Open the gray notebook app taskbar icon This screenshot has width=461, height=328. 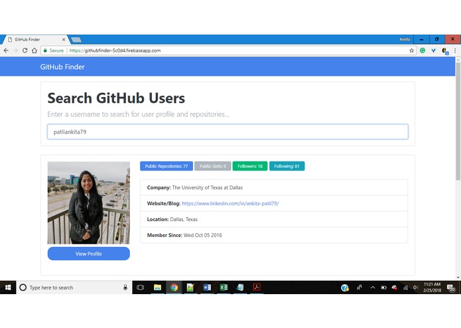pyautogui.click(x=240, y=287)
